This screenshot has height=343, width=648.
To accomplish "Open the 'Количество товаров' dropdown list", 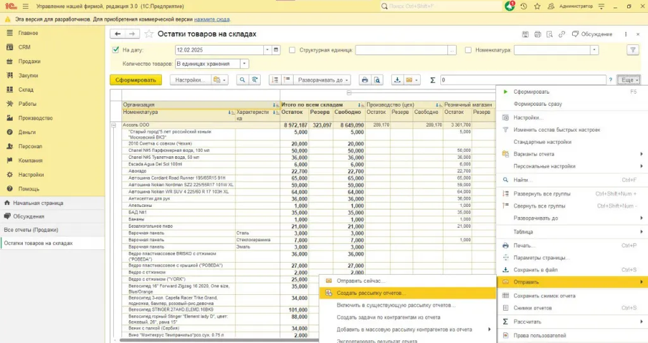I will point(244,63).
